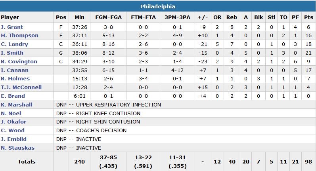The width and height of the screenshot is (316, 171).
Task: Click the Reb column header
Action: coord(232,17)
